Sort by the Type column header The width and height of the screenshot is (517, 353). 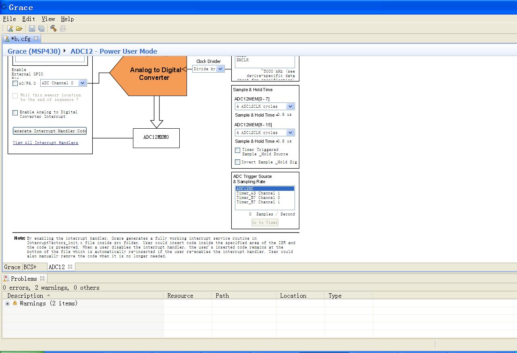[349, 296]
